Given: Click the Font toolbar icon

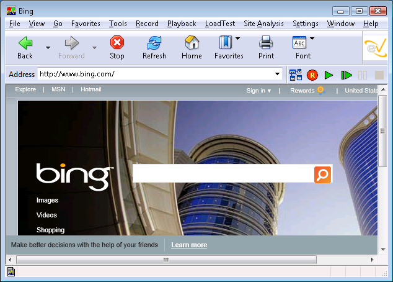Looking at the screenshot, I should [x=299, y=42].
